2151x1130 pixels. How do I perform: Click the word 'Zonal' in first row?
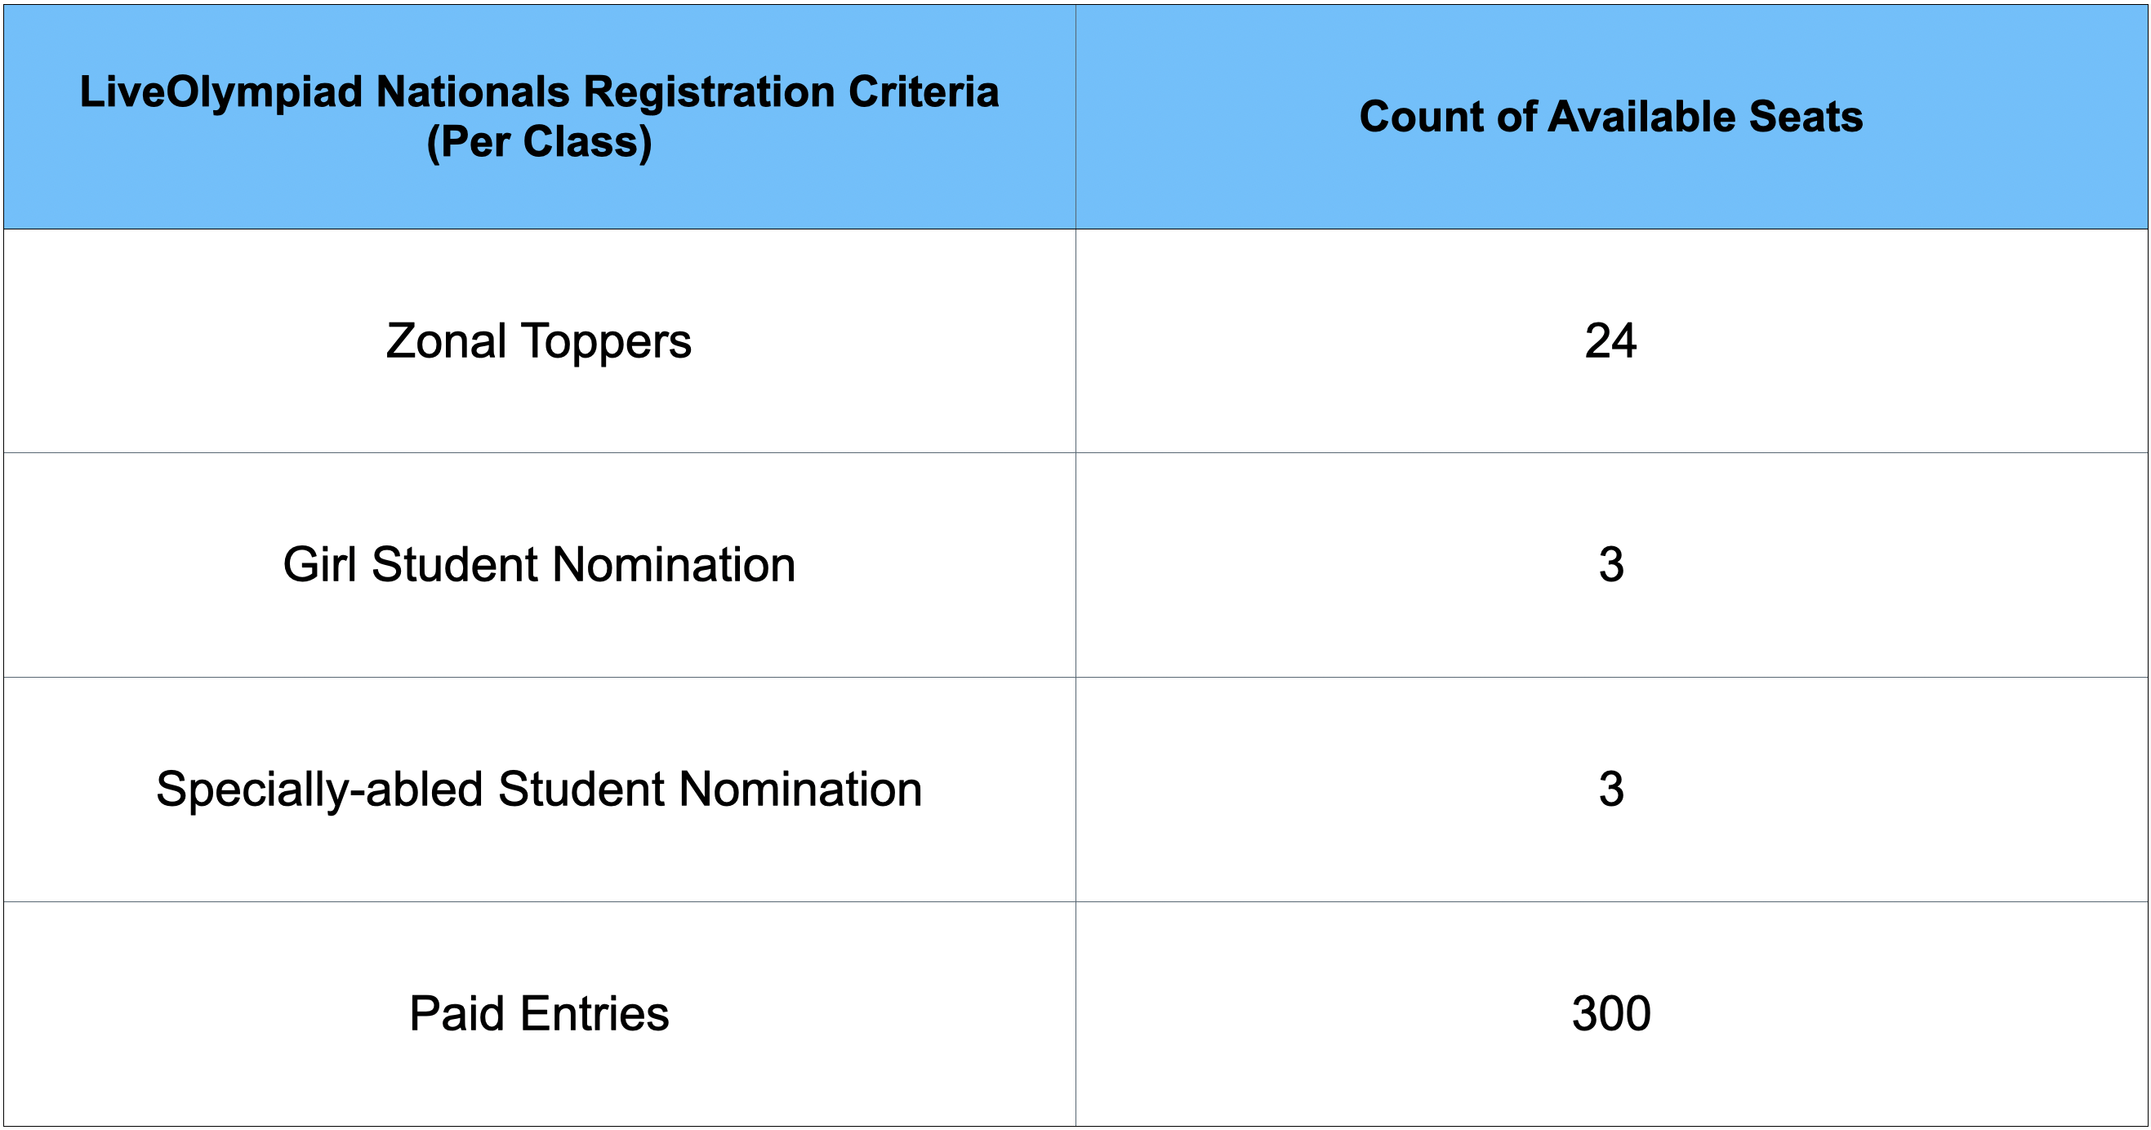click(x=447, y=341)
